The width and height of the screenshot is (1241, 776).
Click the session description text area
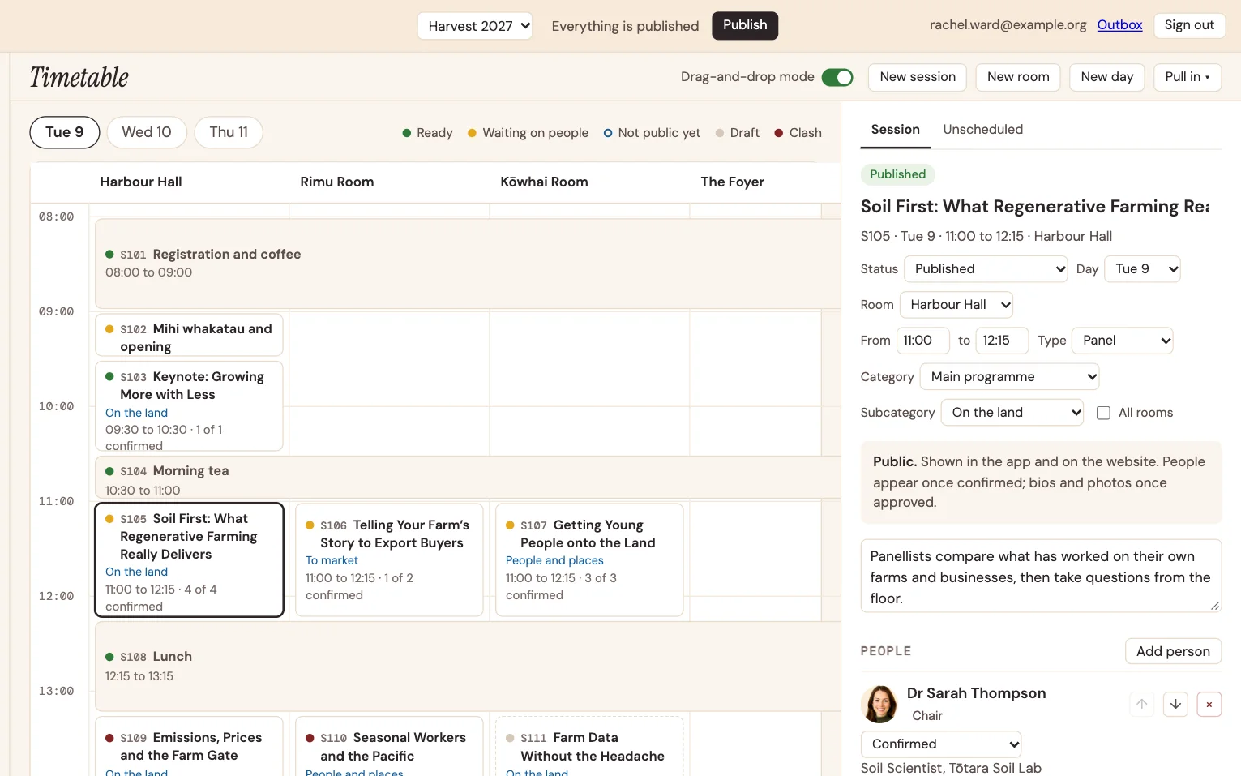tap(1041, 577)
